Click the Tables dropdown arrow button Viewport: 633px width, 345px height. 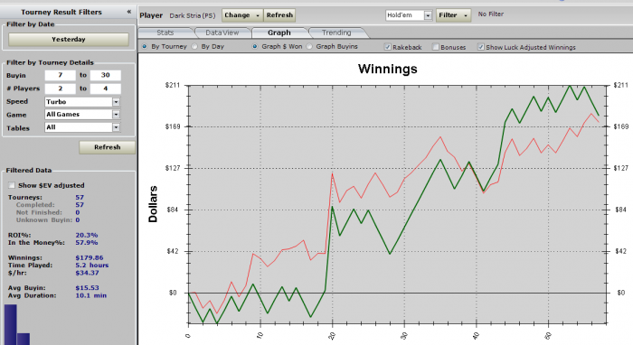(116, 127)
